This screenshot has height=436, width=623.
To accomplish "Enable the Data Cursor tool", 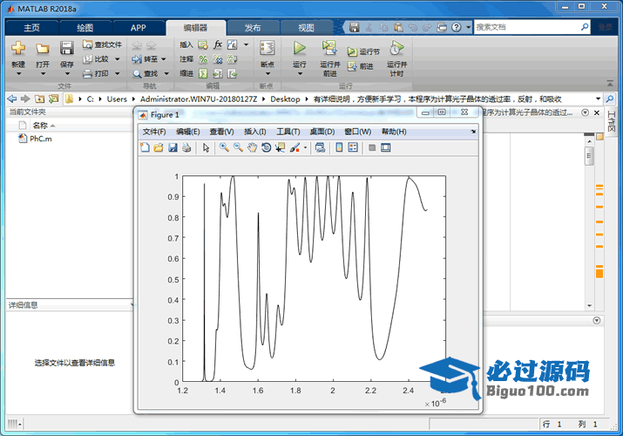I will [x=280, y=148].
